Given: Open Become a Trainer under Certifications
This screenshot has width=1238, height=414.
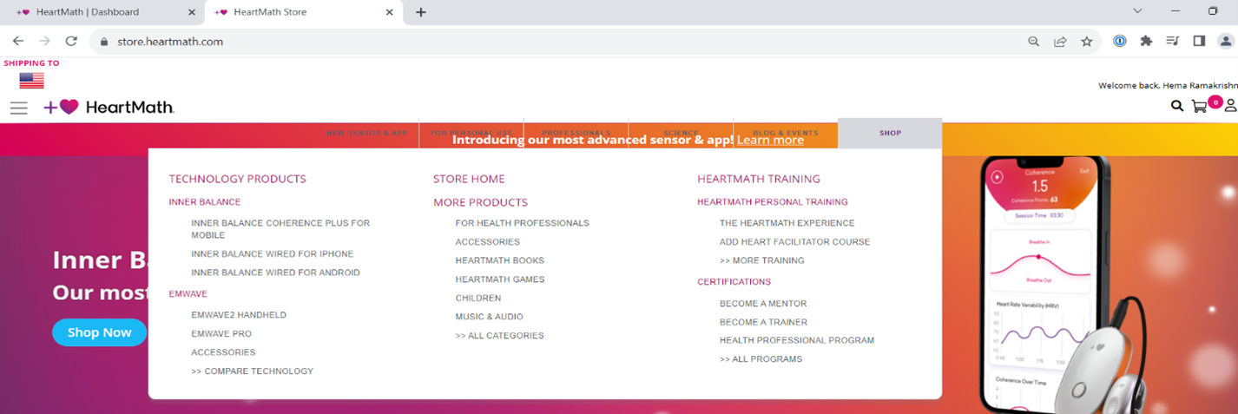Looking at the screenshot, I should click(763, 322).
